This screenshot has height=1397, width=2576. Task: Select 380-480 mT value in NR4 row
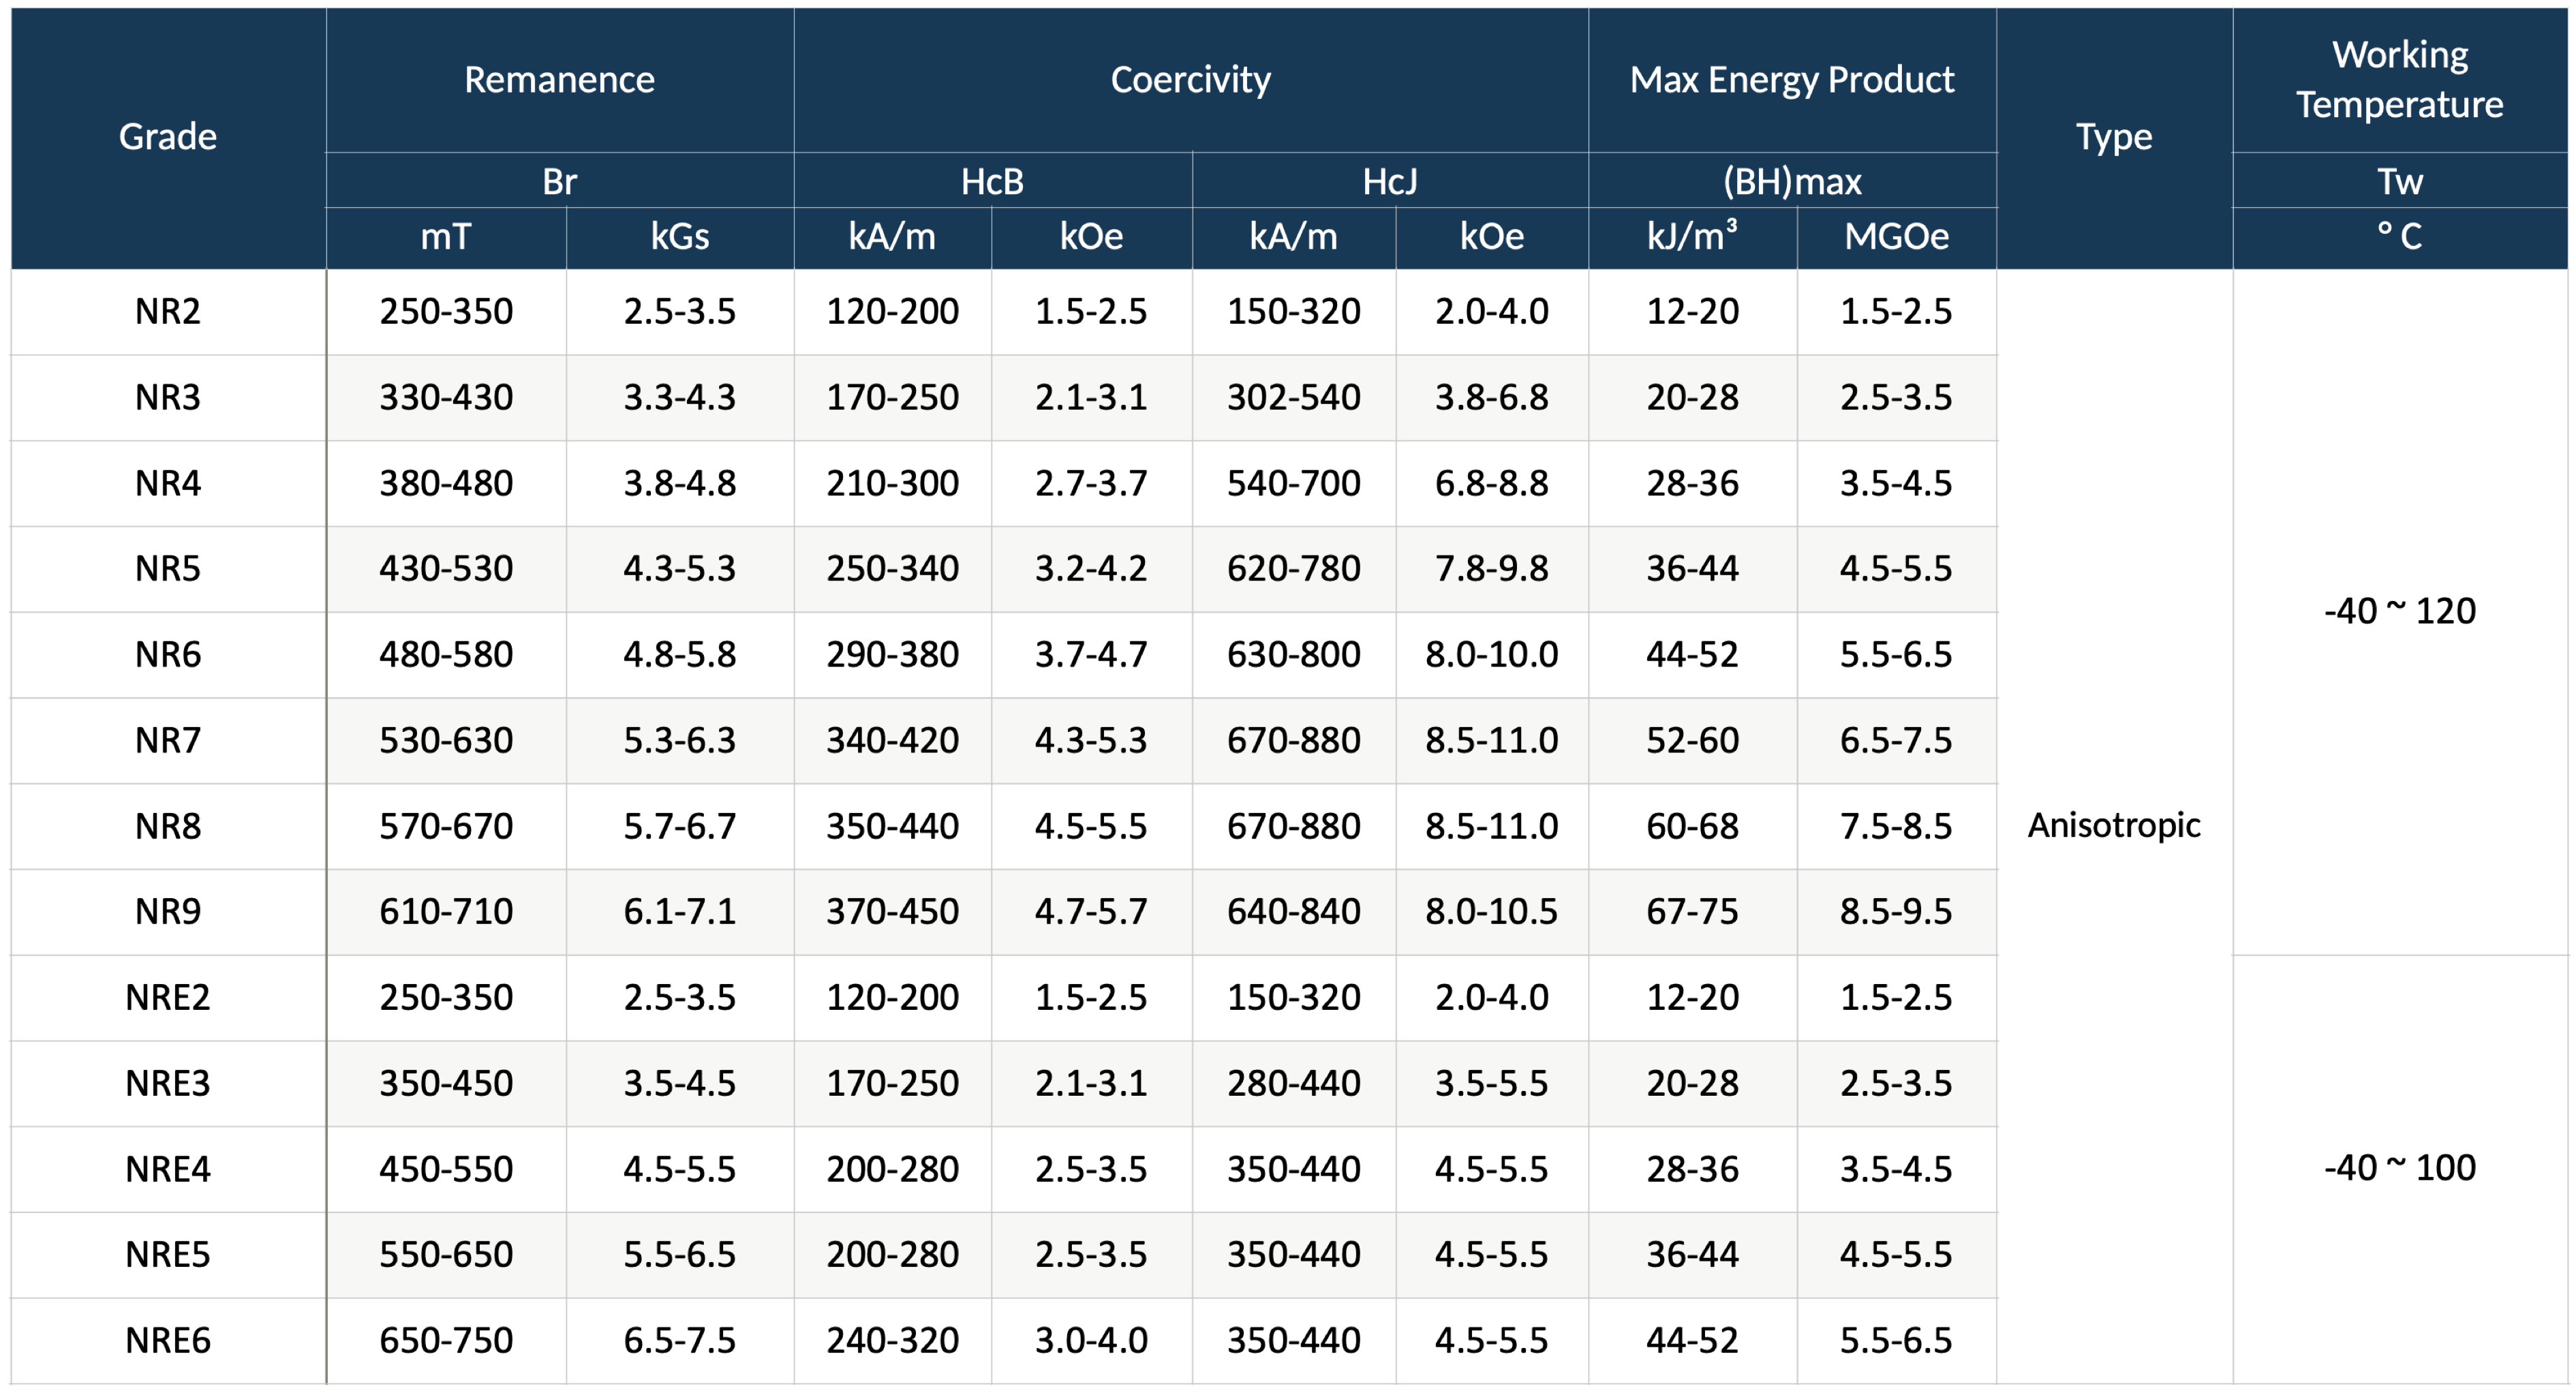click(x=446, y=484)
